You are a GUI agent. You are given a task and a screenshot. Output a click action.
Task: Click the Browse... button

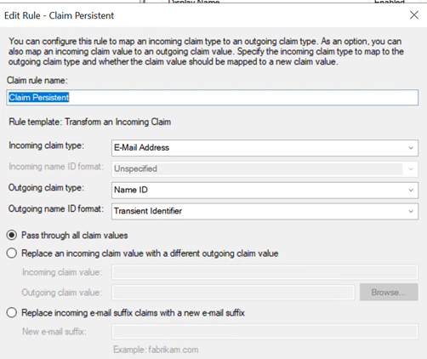tap(389, 292)
